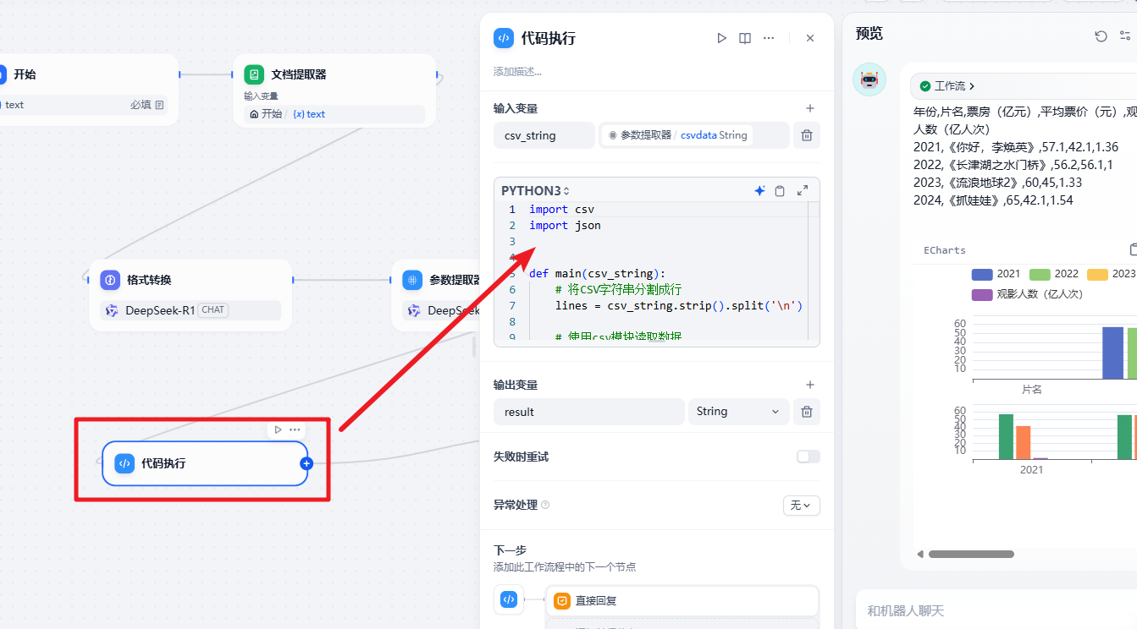Viewport: 1137px width, 629px height.
Task: Open the AI code generator sparkle icon
Action: (x=759, y=191)
